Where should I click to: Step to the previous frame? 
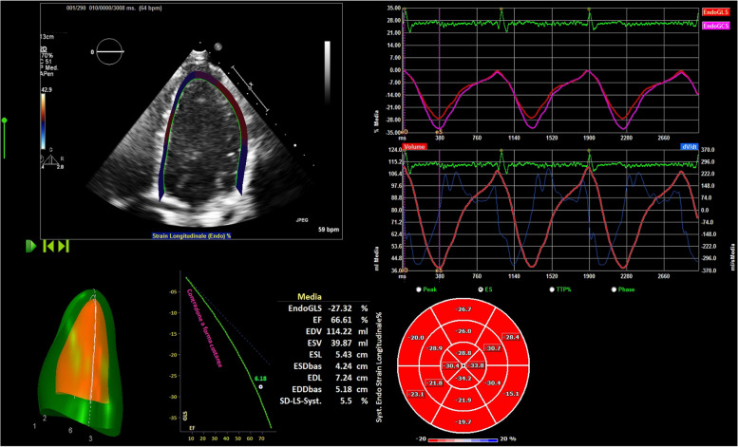click(x=49, y=247)
